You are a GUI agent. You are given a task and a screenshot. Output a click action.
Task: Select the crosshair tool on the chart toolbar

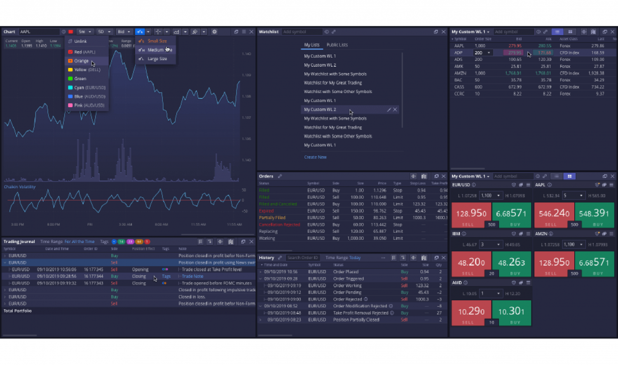click(159, 32)
